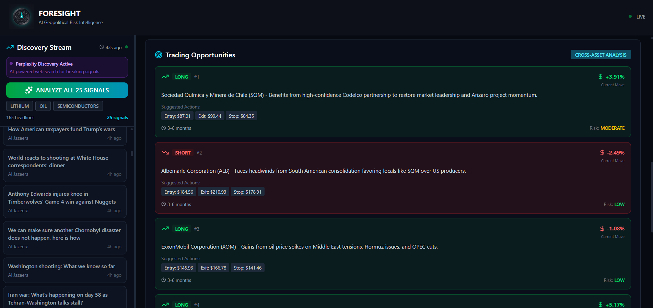The image size is (653, 308).
Task: Click the headlines list scrollbar thumb
Action: [x=132, y=153]
